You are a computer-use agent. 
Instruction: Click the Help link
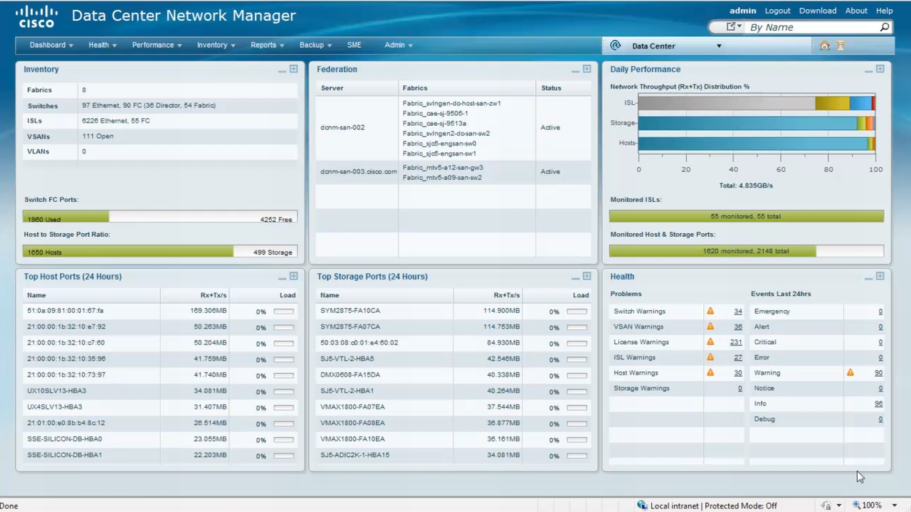885,11
